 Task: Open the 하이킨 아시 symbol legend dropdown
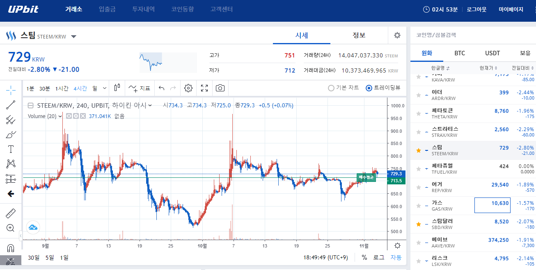(x=150, y=105)
